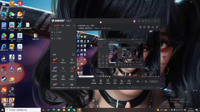Viewport: 200px width, 112px height.
Task: Open the virtual avatar bear-face tool
Action: pyautogui.click(x=54, y=77)
